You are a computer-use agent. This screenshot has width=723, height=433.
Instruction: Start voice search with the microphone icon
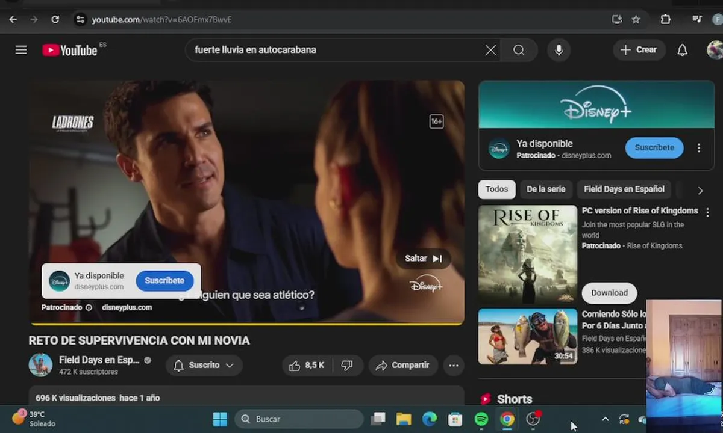[x=559, y=50]
